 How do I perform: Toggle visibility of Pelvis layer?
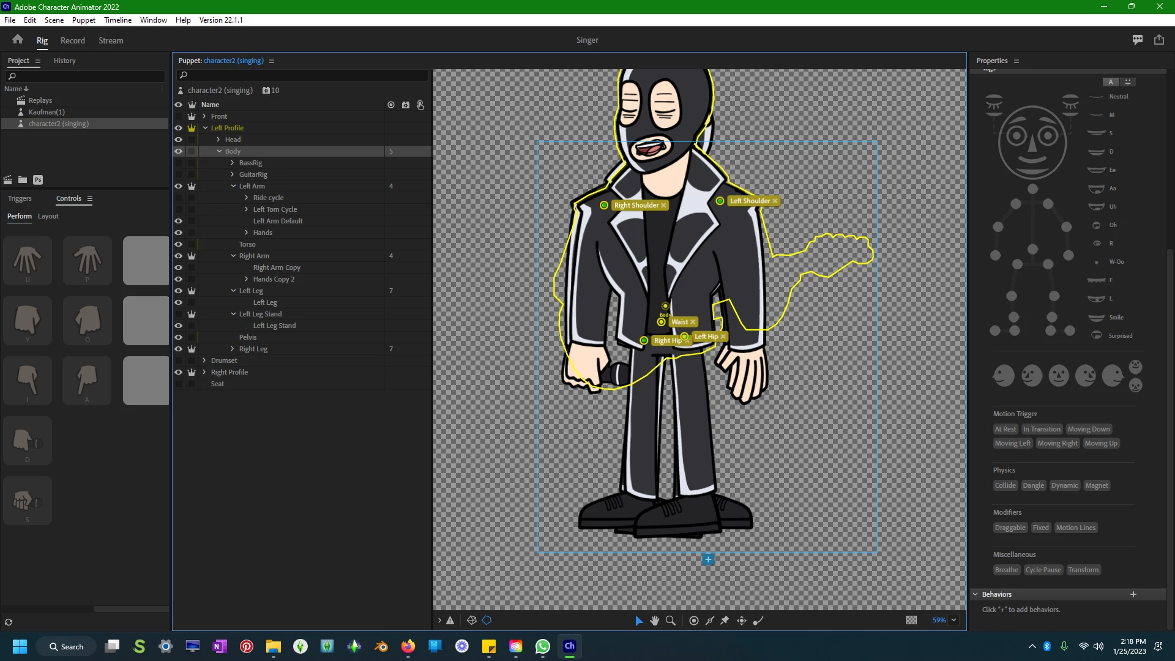pos(178,337)
